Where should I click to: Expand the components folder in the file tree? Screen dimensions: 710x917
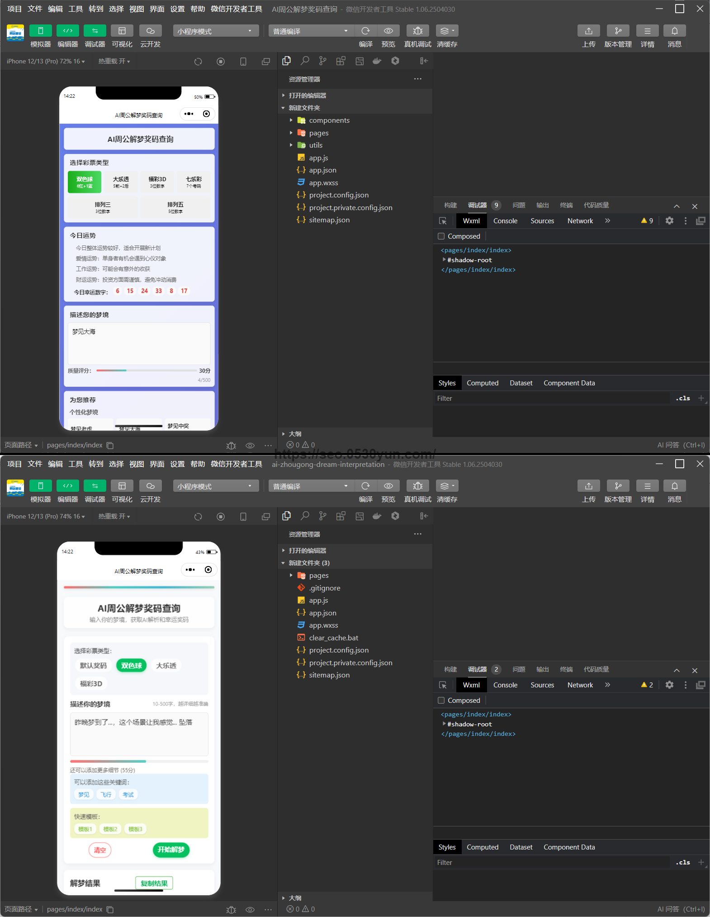tap(291, 120)
